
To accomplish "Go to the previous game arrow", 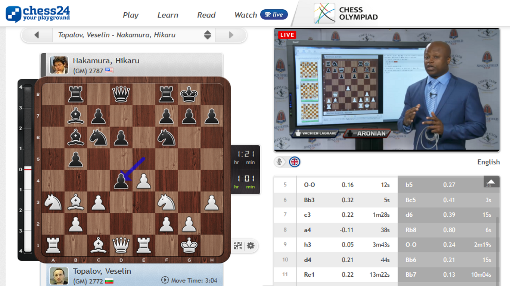I will (x=37, y=35).
